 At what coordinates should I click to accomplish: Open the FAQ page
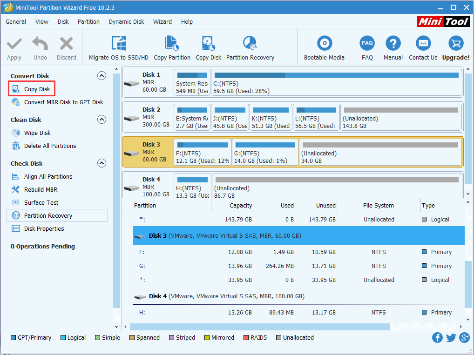[x=367, y=49]
